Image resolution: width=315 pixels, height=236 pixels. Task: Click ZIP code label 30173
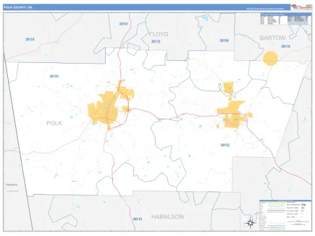156,41
